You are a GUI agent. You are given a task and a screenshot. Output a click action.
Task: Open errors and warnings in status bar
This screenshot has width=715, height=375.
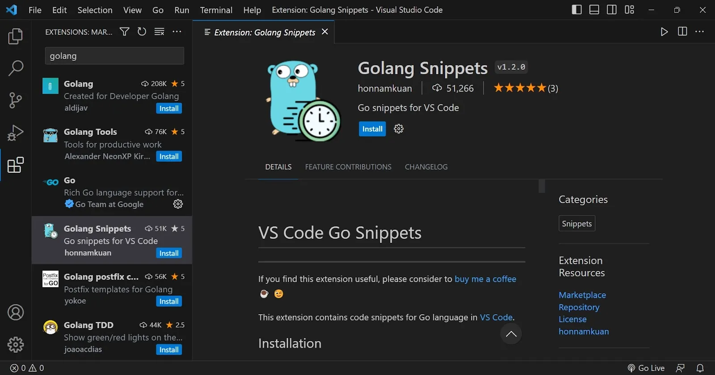point(27,368)
